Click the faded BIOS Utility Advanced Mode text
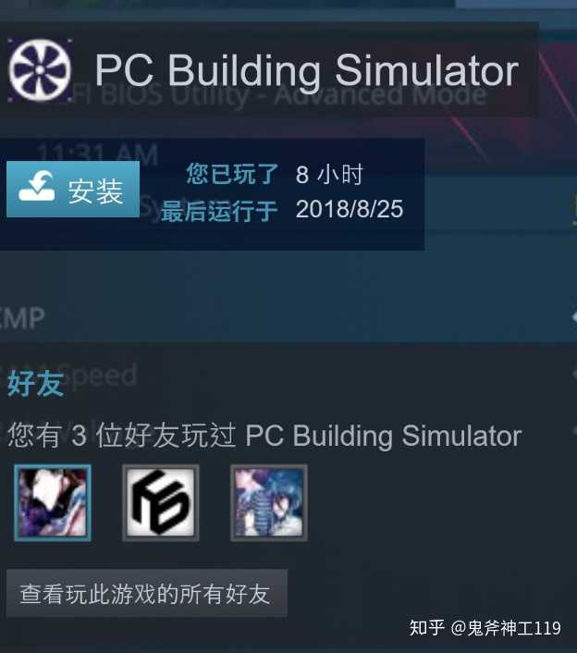The height and width of the screenshot is (653, 577). click(x=279, y=96)
